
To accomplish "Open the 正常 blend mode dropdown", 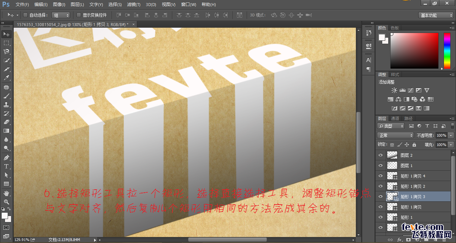I will (395, 135).
